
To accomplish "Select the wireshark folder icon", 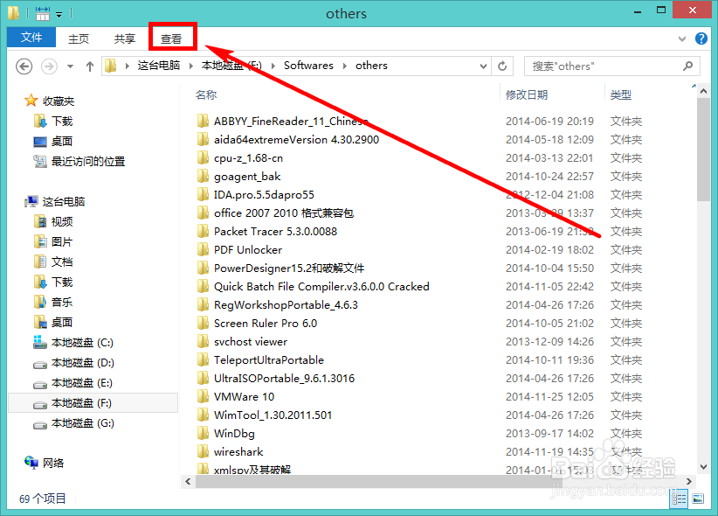I will click(x=203, y=451).
